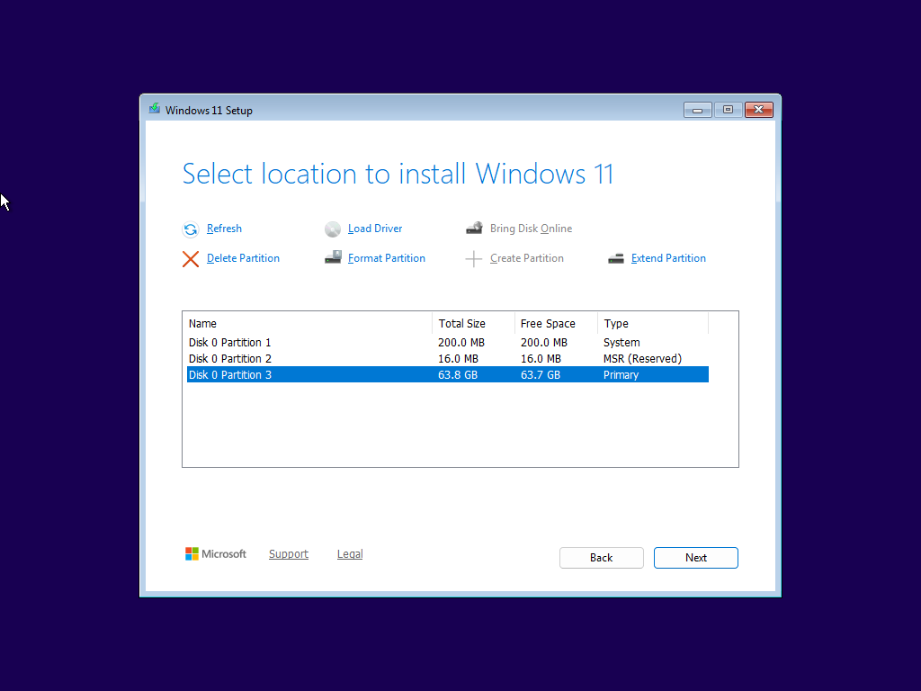The height and width of the screenshot is (691, 921).
Task: Click the red X Delete Partition icon
Action: pyautogui.click(x=190, y=258)
